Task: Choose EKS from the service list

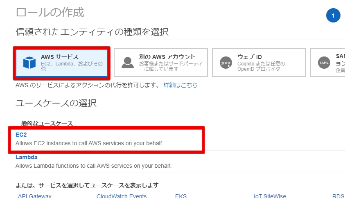Action: click(x=181, y=196)
